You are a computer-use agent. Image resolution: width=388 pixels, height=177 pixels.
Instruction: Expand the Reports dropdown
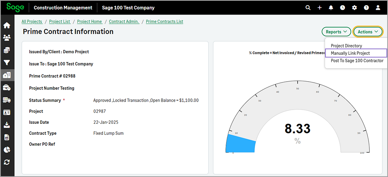click(x=336, y=32)
